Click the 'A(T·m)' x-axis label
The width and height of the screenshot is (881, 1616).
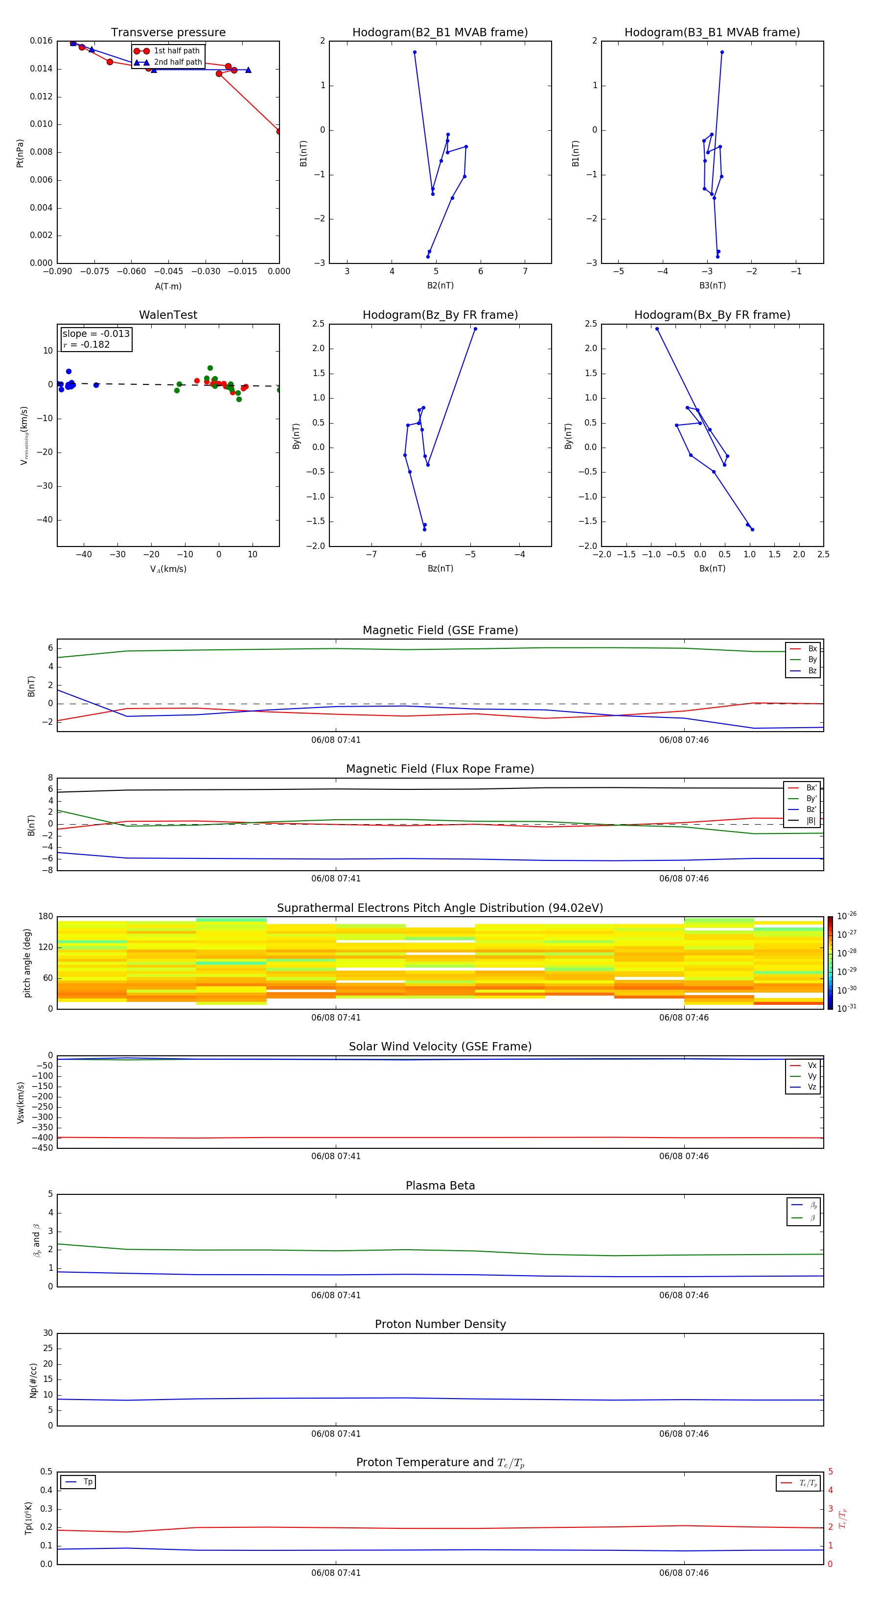click(168, 286)
